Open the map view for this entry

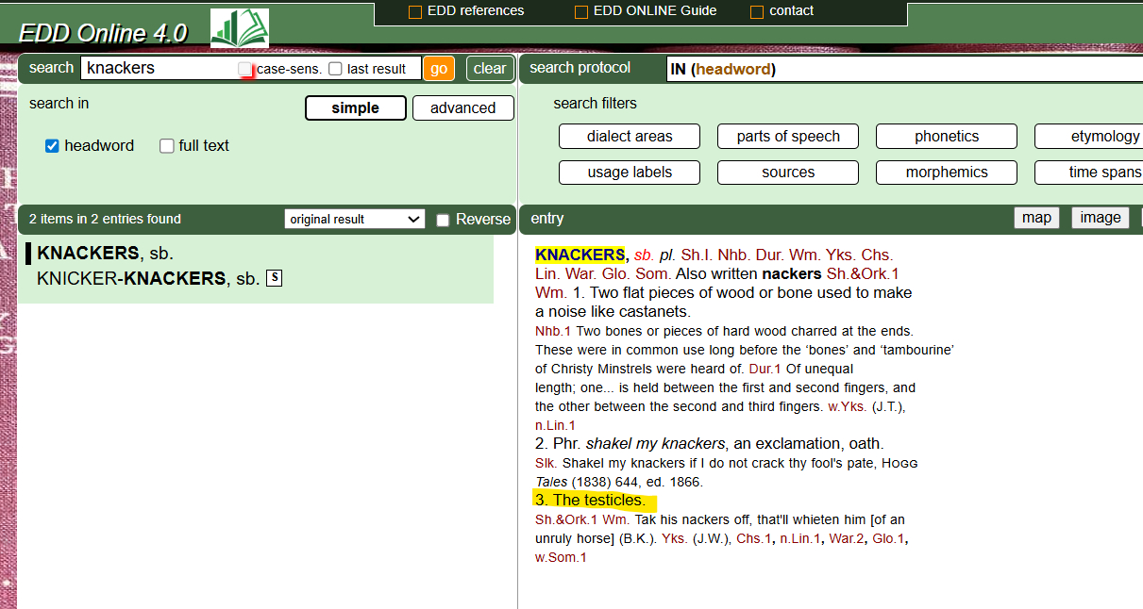(x=1035, y=218)
